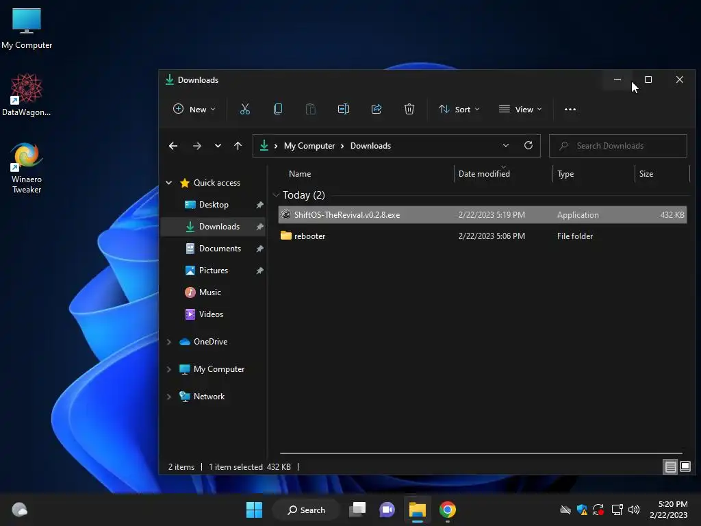The height and width of the screenshot is (526, 701).
Task: Select the My Computer desktop icon
Action: [27, 29]
